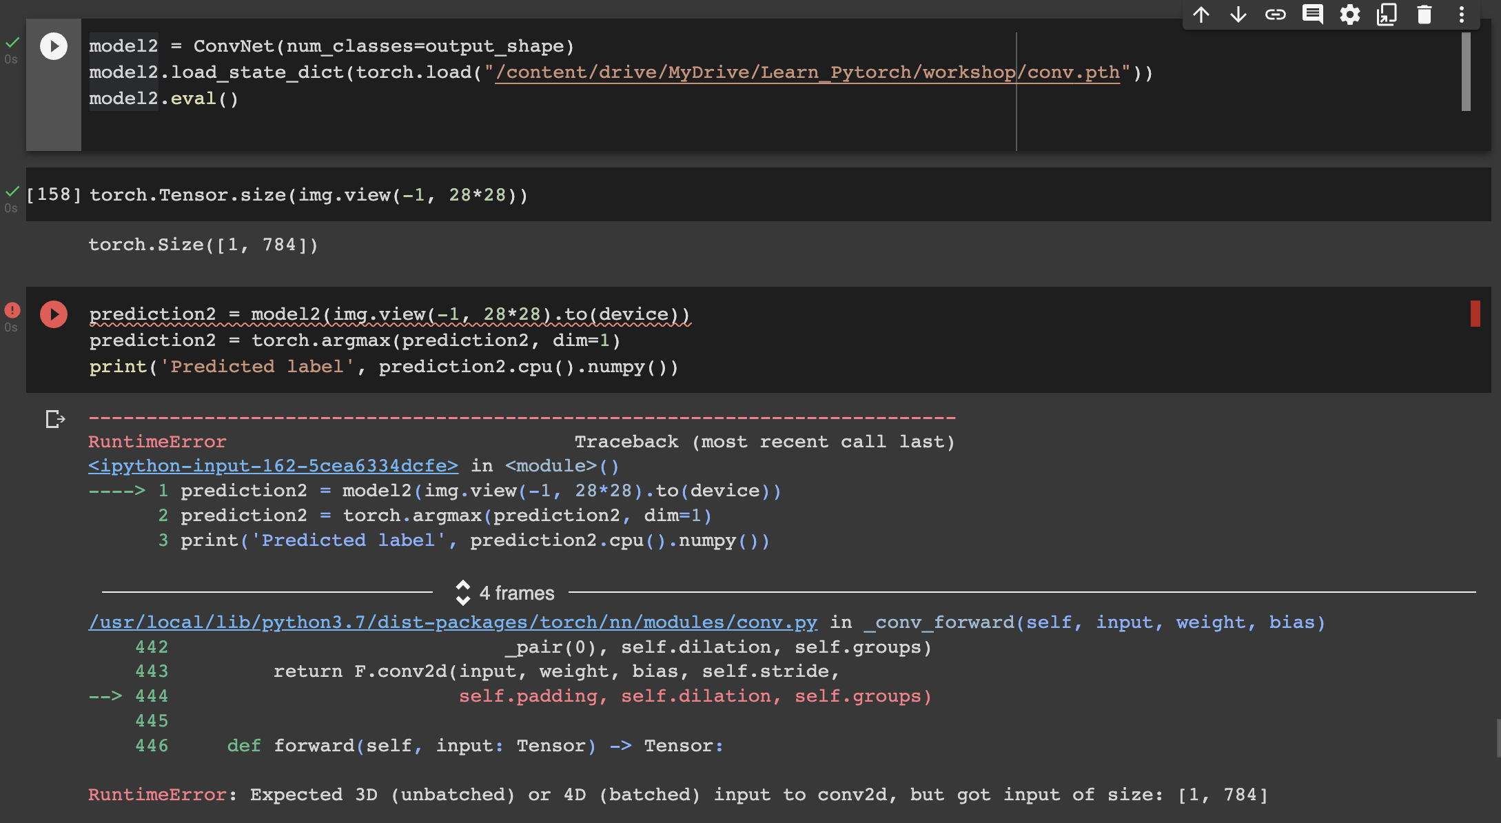The width and height of the screenshot is (1501, 823).
Task: Open the ipython-input-162 traceback link
Action: coord(273,466)
